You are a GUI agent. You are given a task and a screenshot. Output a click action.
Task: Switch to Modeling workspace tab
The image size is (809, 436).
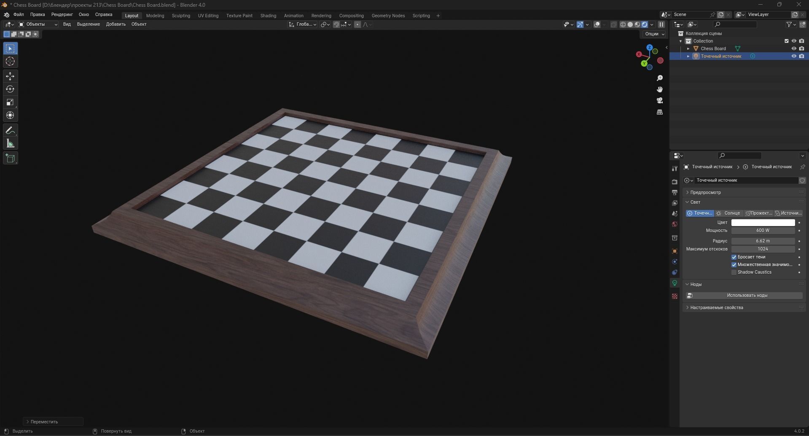(155, 16)
